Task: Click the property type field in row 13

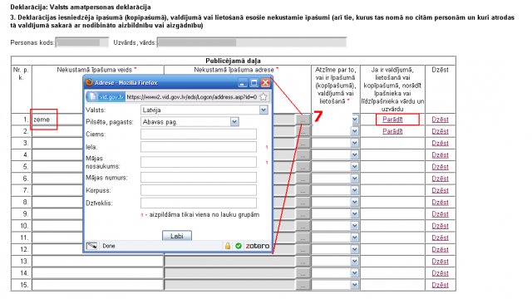Action: pos(98,262)
